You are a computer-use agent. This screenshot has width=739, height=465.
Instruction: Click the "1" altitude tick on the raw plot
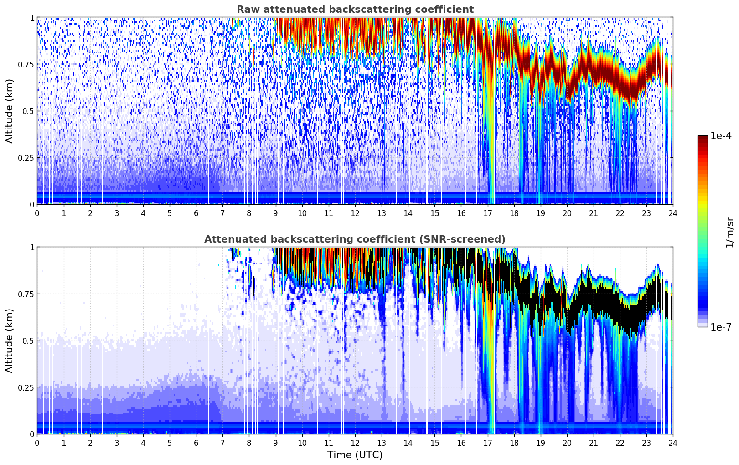click(32, 18)
